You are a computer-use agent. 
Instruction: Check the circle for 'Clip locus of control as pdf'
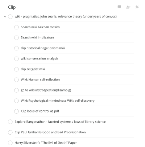coord(16,111)
